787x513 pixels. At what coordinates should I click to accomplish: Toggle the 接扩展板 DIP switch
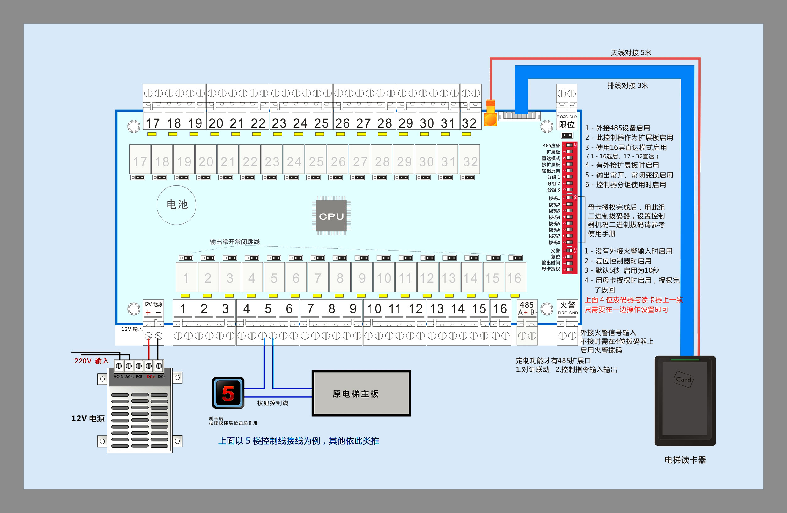pyautogui.click(x=570, y=164)
